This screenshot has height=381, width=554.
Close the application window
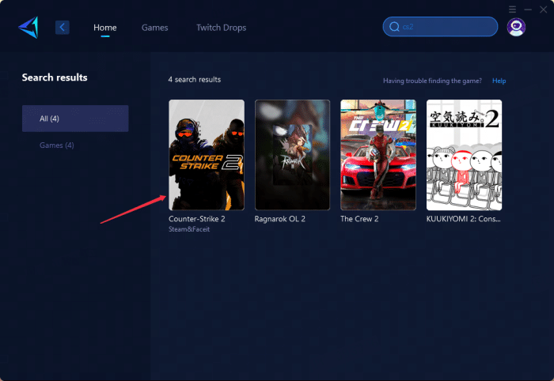click(x=544, y=9)
